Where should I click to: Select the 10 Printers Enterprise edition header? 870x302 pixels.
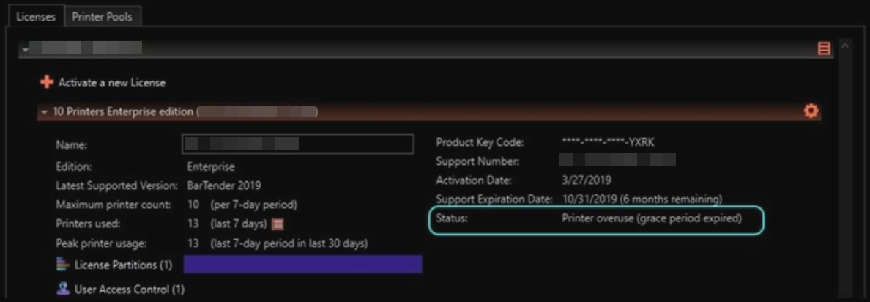click(x=429, y=111)
